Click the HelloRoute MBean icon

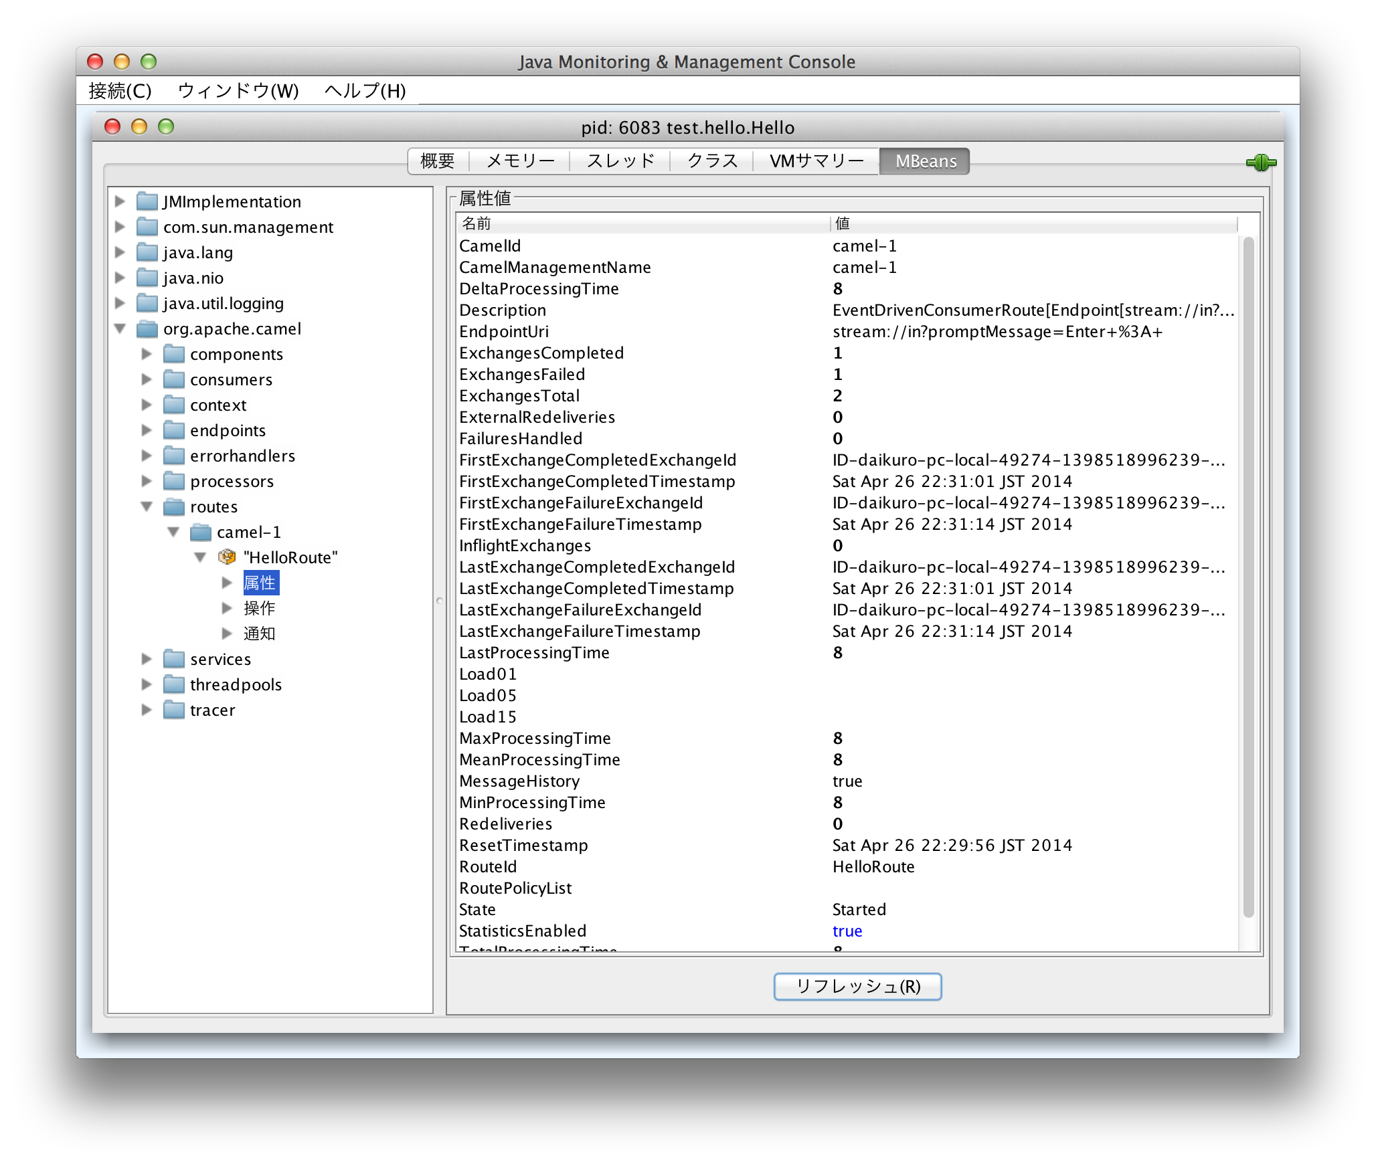pyautogui.click(x=227, y=557)
